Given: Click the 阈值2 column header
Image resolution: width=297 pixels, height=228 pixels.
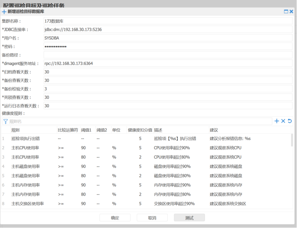Looking at the screenshot, I should [103, 130].
